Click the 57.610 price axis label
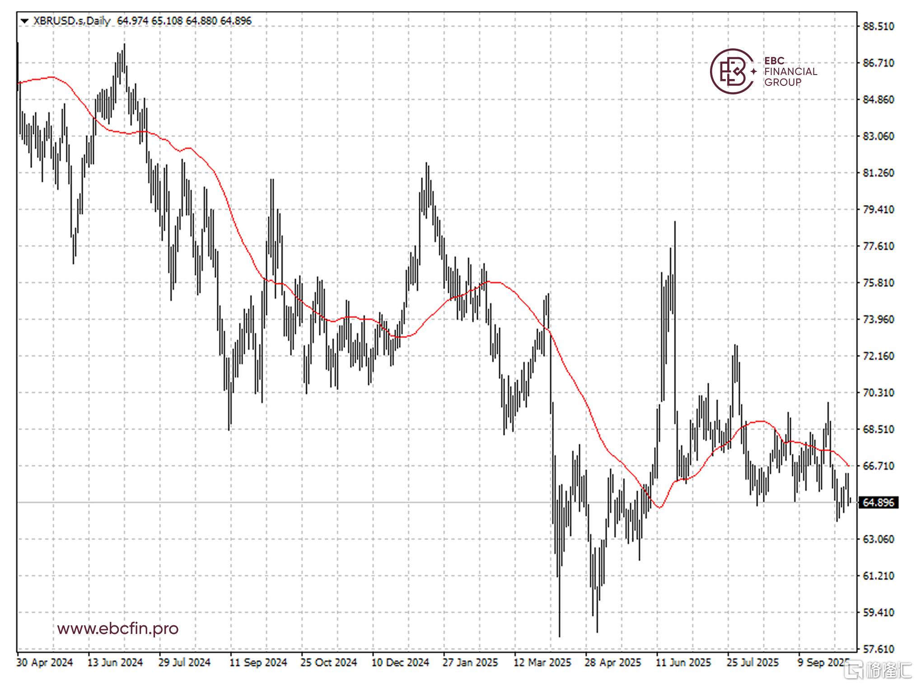The height and width of the screenshot is (684, 916). [x=878, y=649]
